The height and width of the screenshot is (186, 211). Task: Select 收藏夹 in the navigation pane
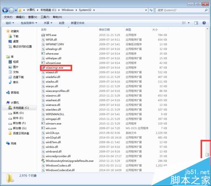[15, 31]
